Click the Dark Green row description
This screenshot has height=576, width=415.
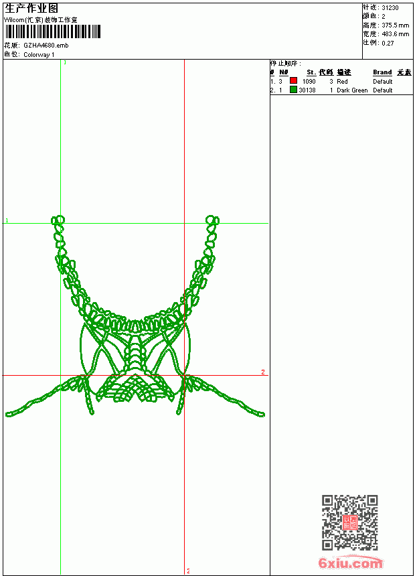pos(352,90)
